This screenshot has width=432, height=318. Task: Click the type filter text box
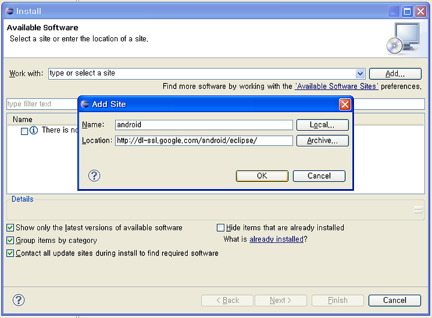point(42,104)
